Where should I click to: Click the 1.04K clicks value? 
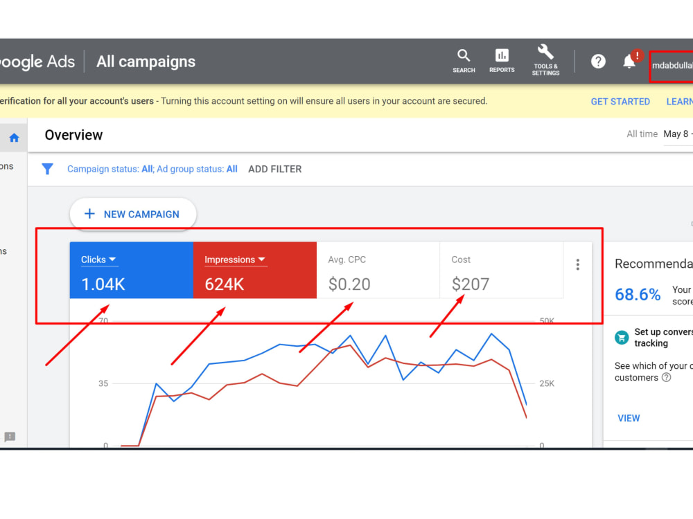pos(103,284)
